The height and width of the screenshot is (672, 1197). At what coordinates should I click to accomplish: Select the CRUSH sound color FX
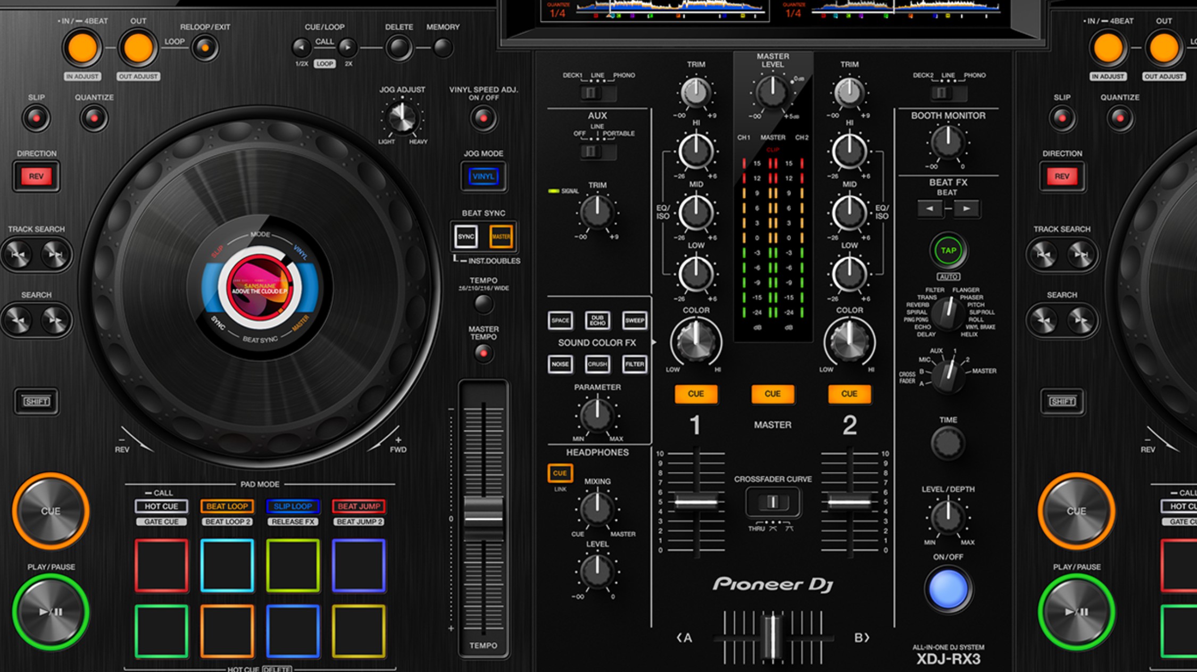click(597, 364)
